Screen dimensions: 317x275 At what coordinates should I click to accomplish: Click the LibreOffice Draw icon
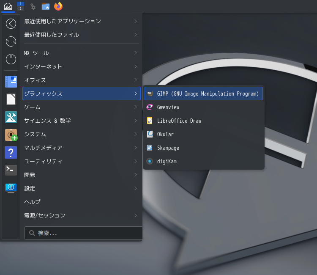point(150,121)
